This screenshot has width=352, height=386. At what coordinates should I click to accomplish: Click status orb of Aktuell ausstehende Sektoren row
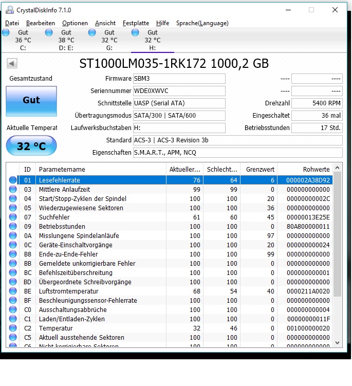(x=13, y=337)
